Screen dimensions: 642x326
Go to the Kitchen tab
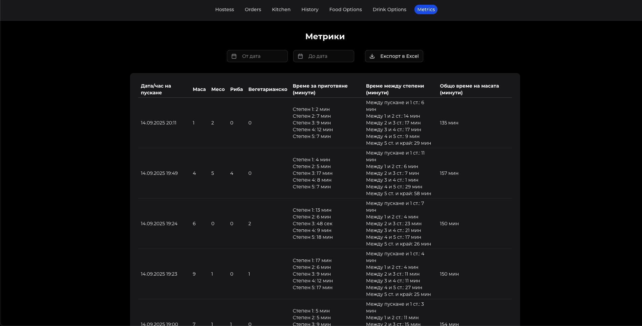[x=281, y=9]
